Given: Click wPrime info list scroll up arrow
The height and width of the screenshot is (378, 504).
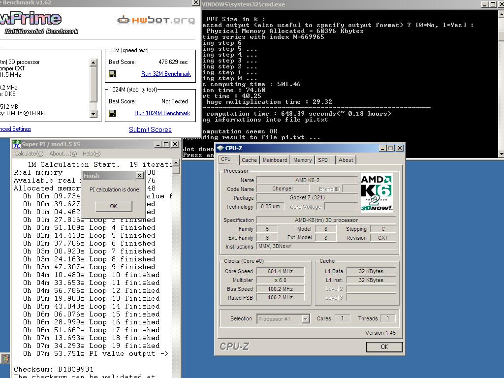Looking at the screenshot, I should pyautogui.click(x=93, y=63).
